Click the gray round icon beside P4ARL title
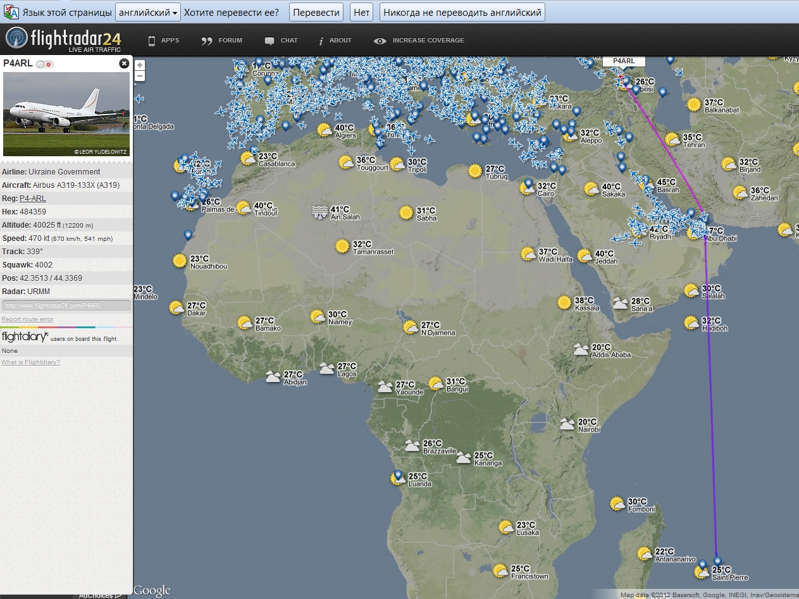This screenshot has width=799, height=599. pos(40,65)
